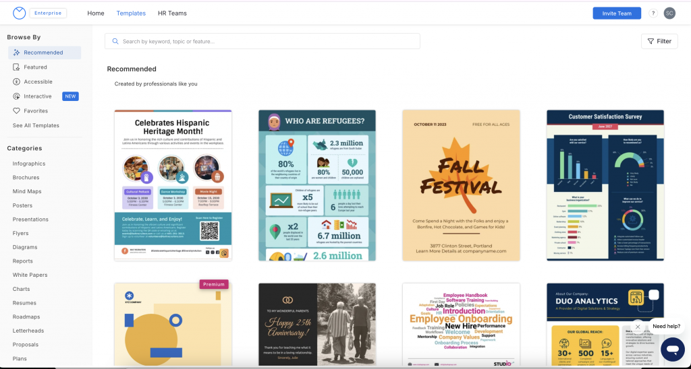Image resolution: width=691 pixels, height=369 pixels.
Task: Open the Presentations category
Action: click(x=30, y=220)
